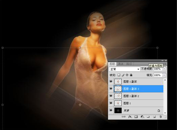Select the 背景 layer name
Screen dimensions: 177x130
(126, 110)
